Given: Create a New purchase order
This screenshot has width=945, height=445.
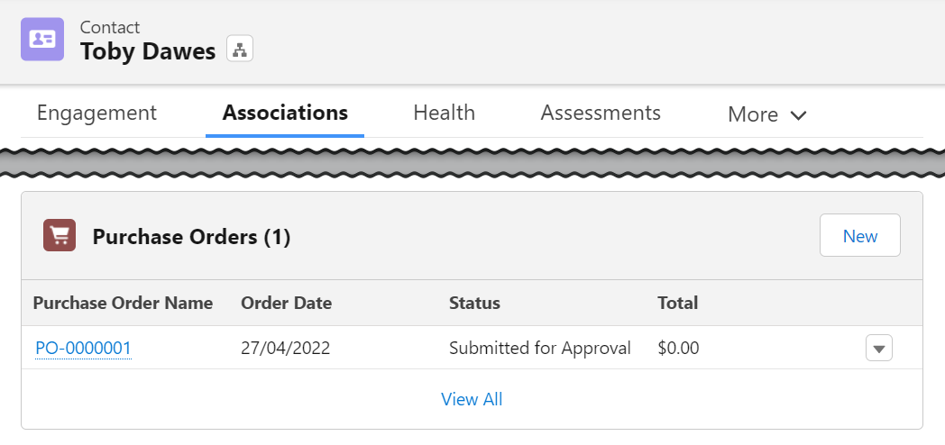Looking at the screenshot, I should point(860,235).
